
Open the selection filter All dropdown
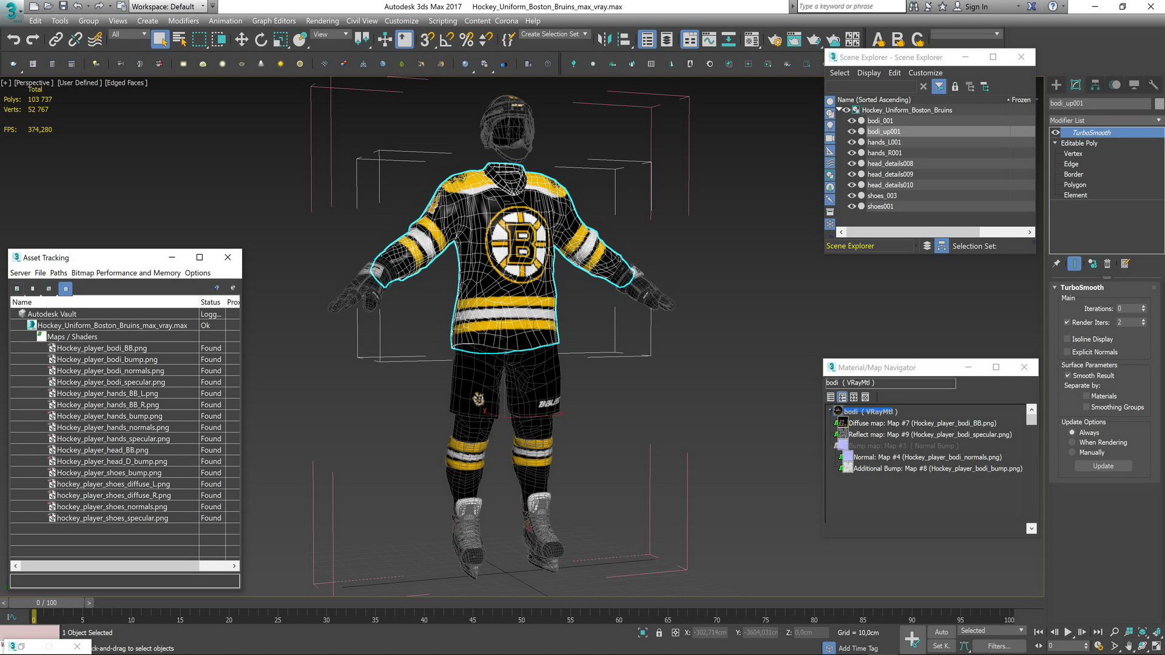[129, 35]
